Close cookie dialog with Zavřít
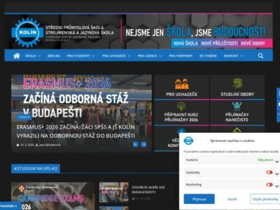The height and width of the screenshot is (210, 280). [232, 199]
